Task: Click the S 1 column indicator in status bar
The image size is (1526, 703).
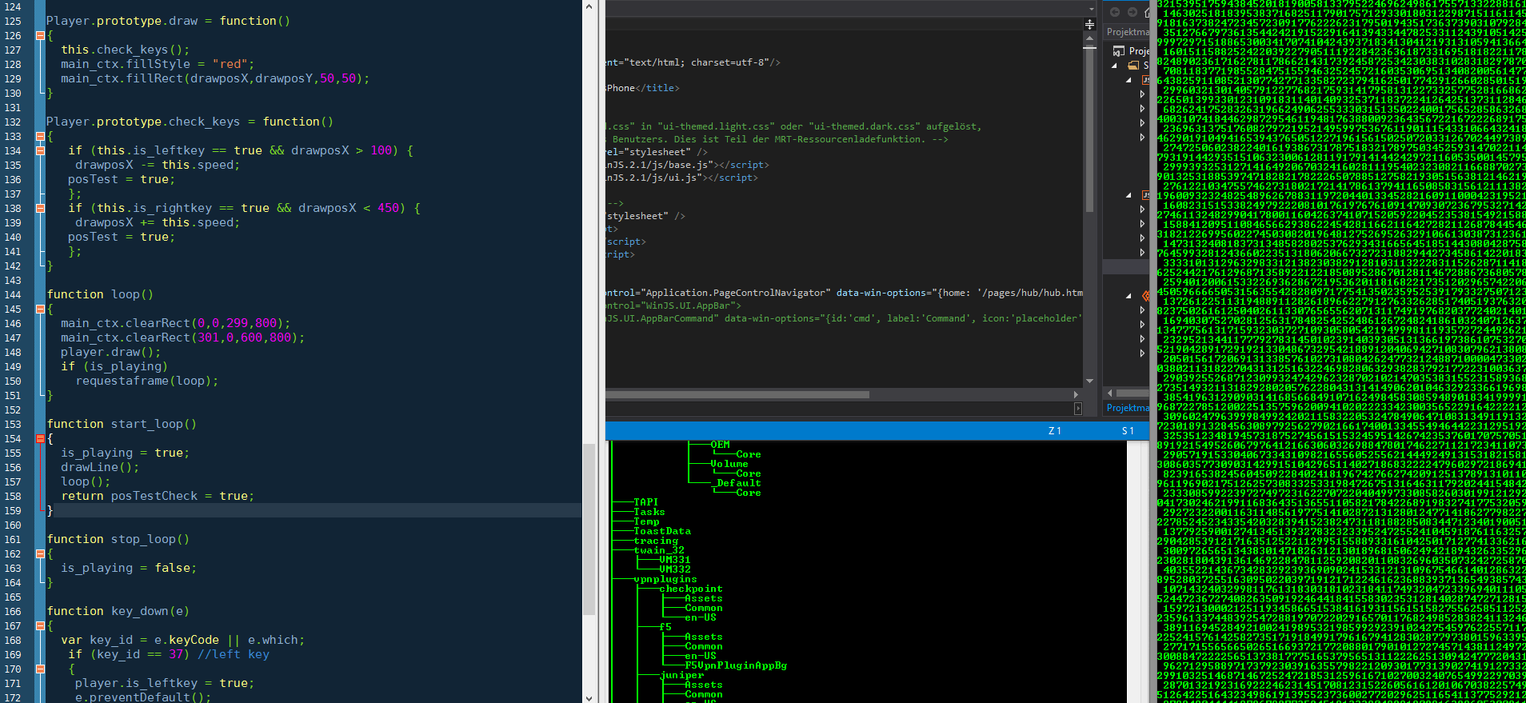Action: (1128, 431)
